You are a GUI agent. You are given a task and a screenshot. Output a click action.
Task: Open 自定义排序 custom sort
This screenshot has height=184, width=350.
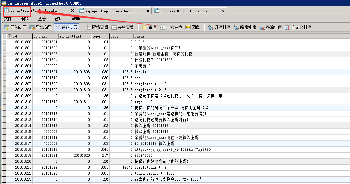pyautogui.click(x=298, y=27)
